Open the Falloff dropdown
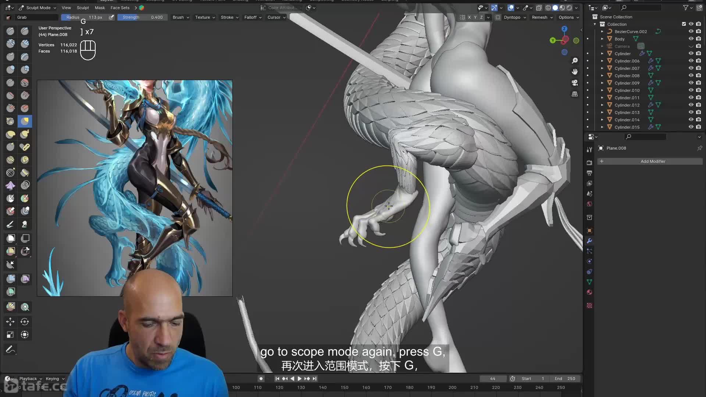The height and width of the screenshot is (397, 706). (x=253, y=17)
